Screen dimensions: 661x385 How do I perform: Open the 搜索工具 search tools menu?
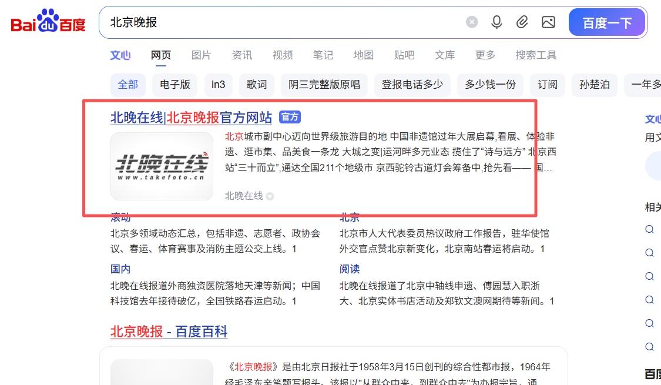click(535, 55)
